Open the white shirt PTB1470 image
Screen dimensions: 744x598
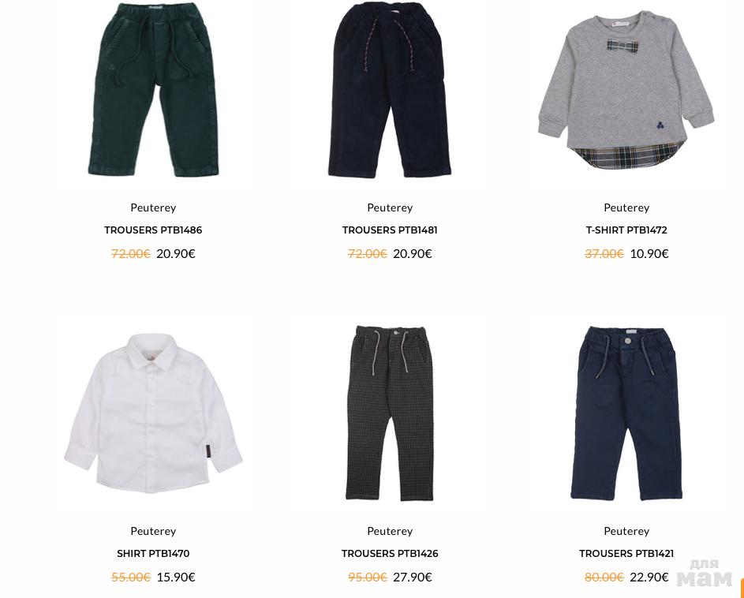(153, 413)
